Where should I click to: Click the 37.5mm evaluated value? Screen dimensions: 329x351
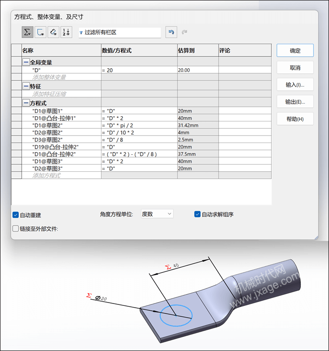pos(198,154)
